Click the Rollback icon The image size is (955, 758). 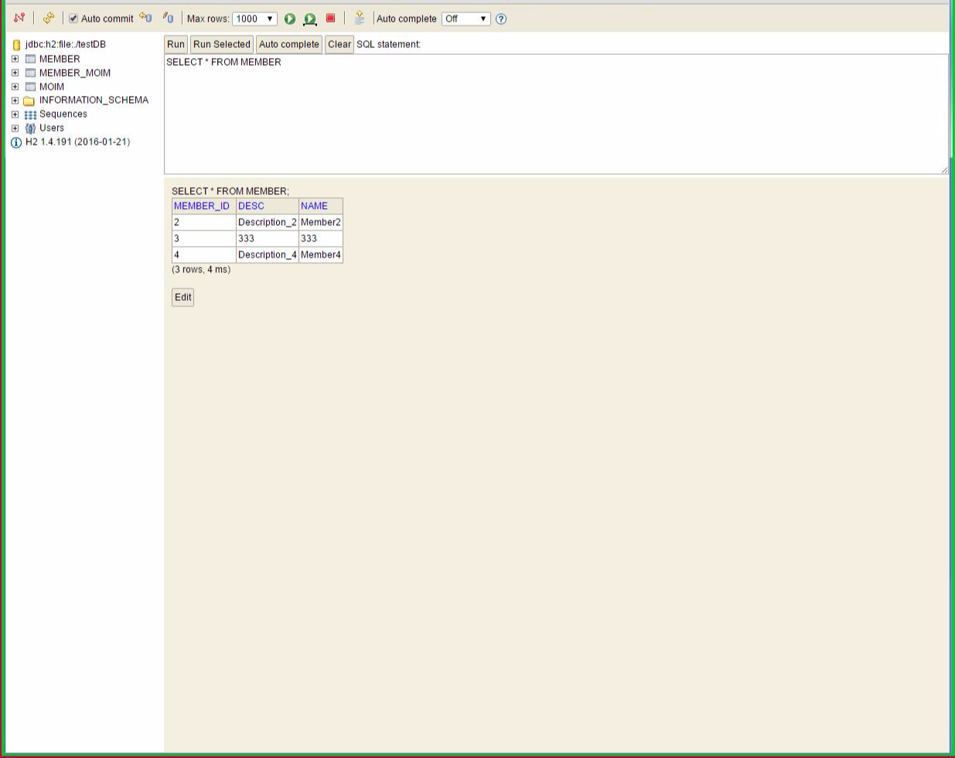tap(145, 18)
